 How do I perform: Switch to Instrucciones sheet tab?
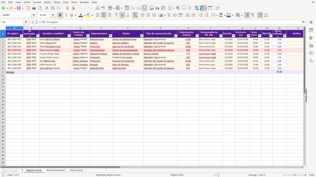tap(76, 170)
